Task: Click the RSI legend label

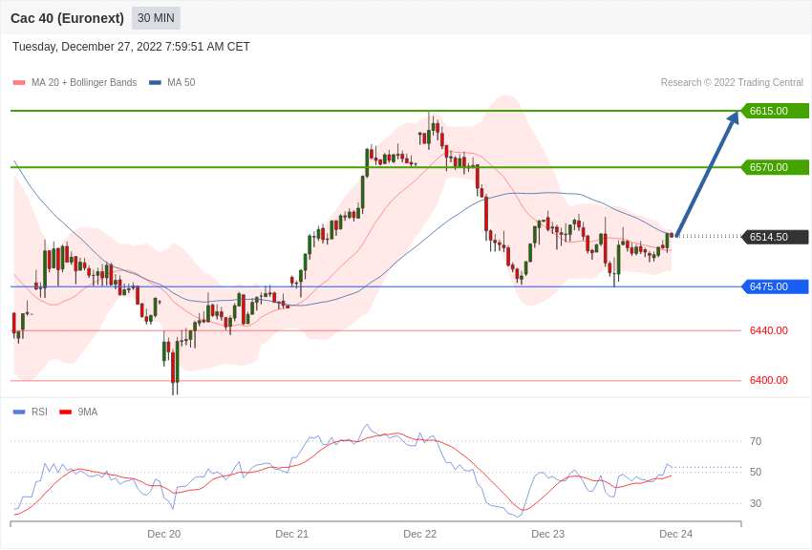Action: (39, 412)
